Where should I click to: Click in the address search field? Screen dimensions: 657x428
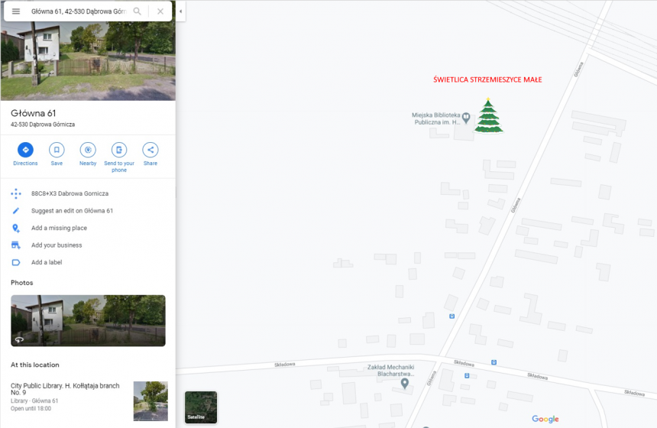click(76, 11)
